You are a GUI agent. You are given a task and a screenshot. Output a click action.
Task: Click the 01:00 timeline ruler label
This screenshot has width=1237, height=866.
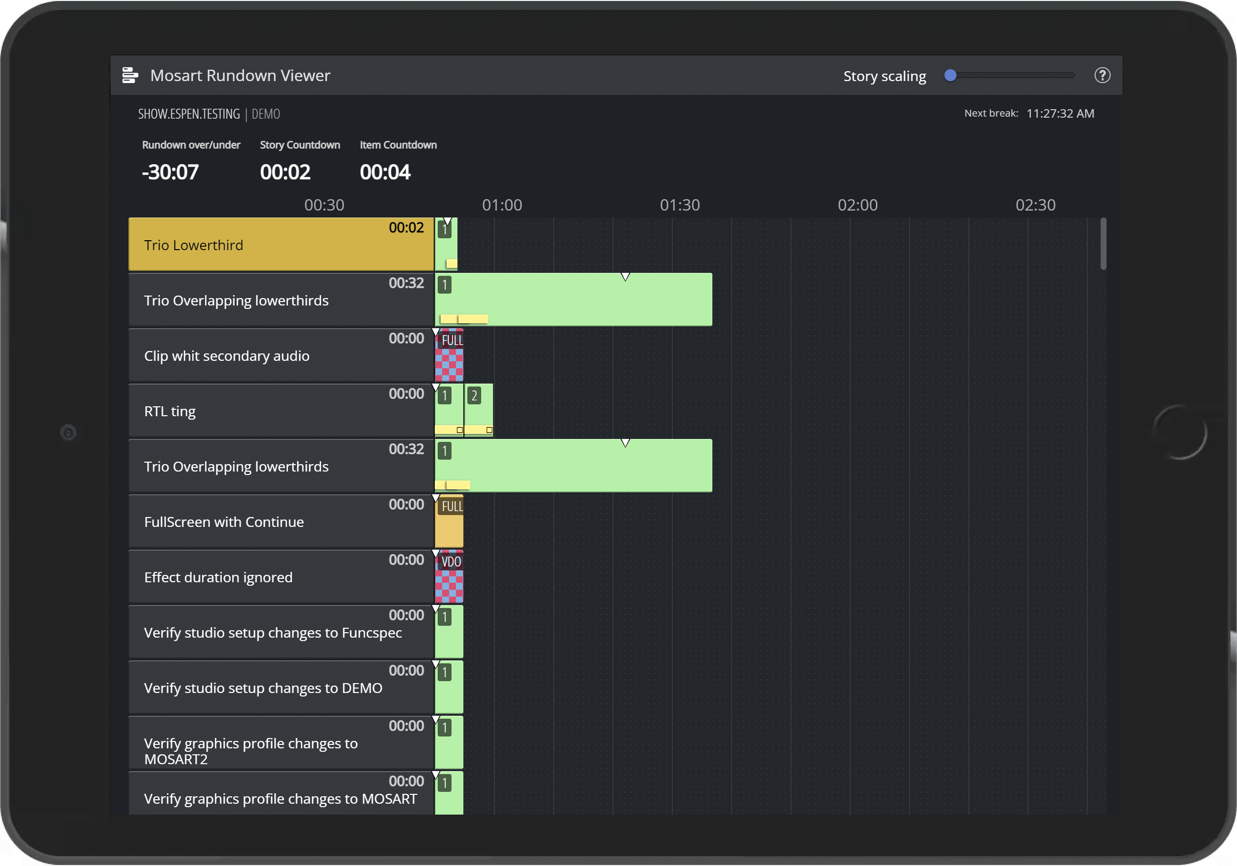pos(501,206)
